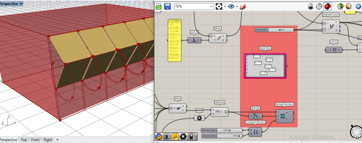Switch to the Top viewport tab
Image resolution: width=362 pixels, height=143 pixels.
coord(24,140)
